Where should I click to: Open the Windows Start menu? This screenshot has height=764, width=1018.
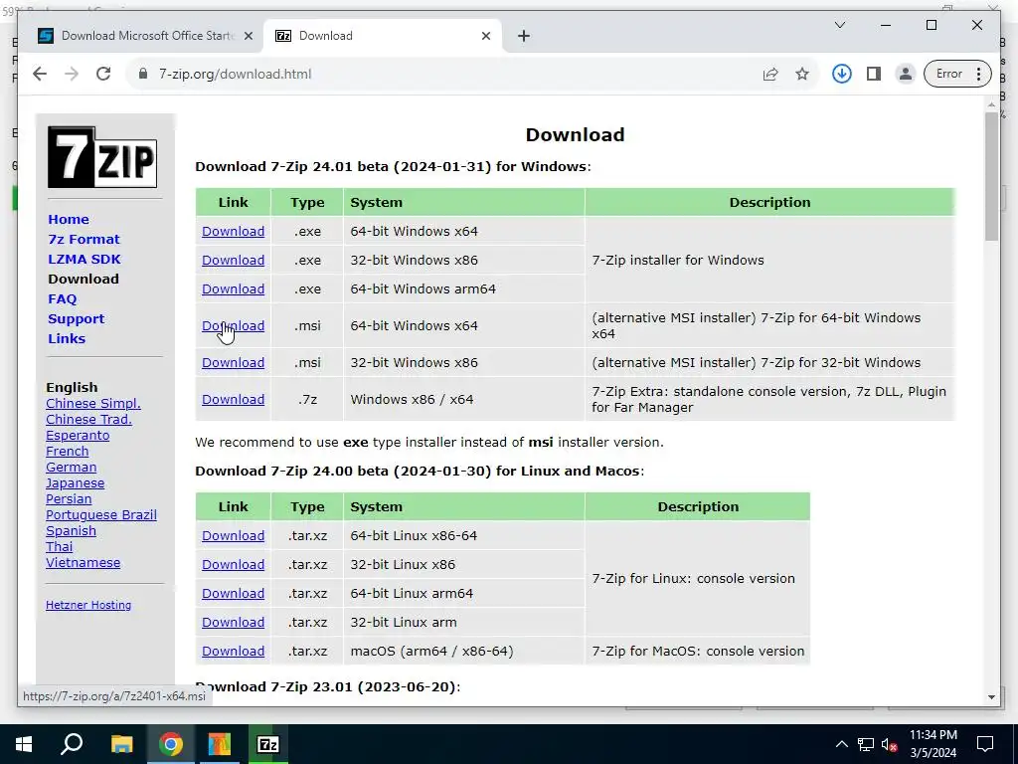click(24, 744)
